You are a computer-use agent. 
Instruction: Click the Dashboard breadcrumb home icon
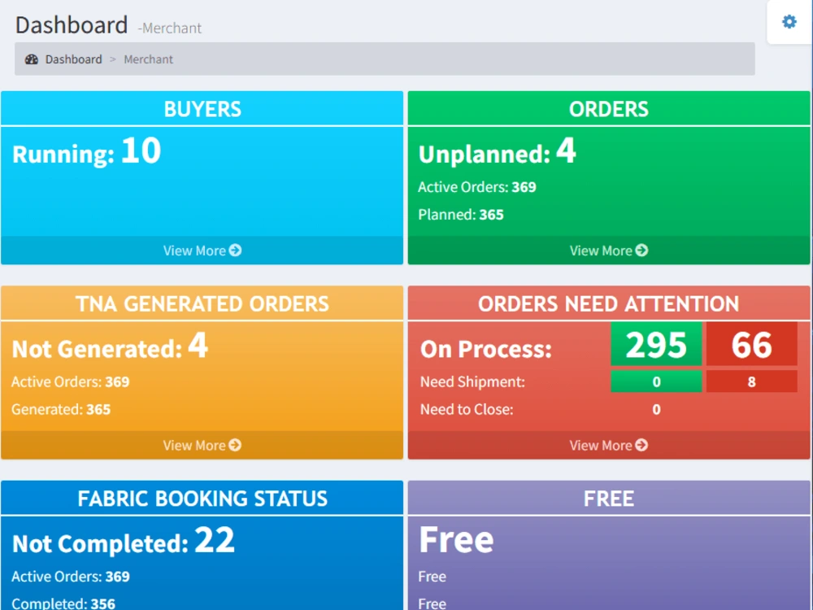click(x=32, y=59)
